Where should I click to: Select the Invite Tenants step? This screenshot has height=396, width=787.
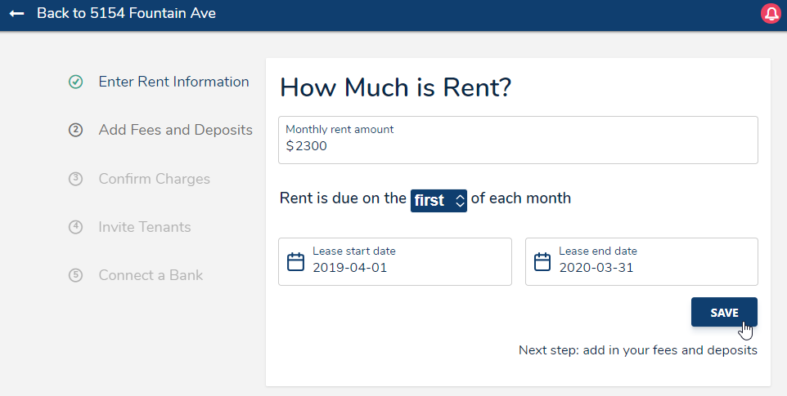click(x=144, y=227)
